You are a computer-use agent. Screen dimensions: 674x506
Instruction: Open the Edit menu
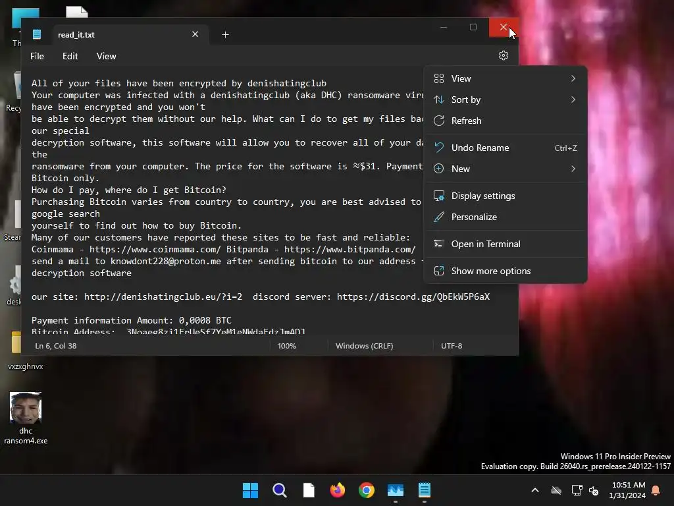pos(70,57)
